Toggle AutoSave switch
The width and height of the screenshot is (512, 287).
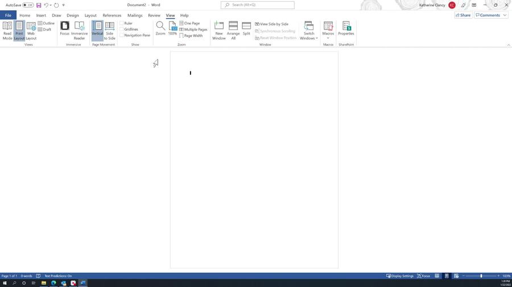pos(28,5)
